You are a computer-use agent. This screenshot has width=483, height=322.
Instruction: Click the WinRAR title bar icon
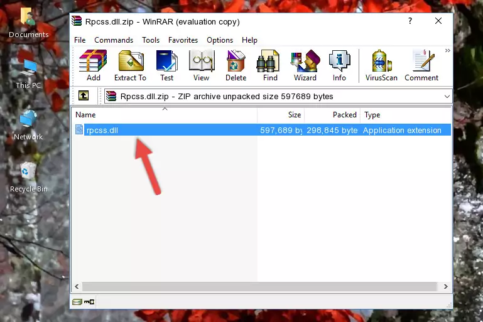[77, 21]
